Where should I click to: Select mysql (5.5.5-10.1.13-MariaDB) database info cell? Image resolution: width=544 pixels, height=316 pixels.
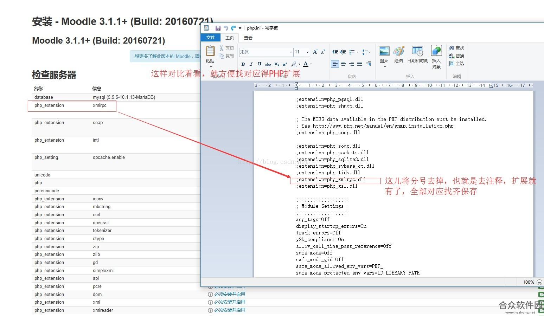point(124,97)
